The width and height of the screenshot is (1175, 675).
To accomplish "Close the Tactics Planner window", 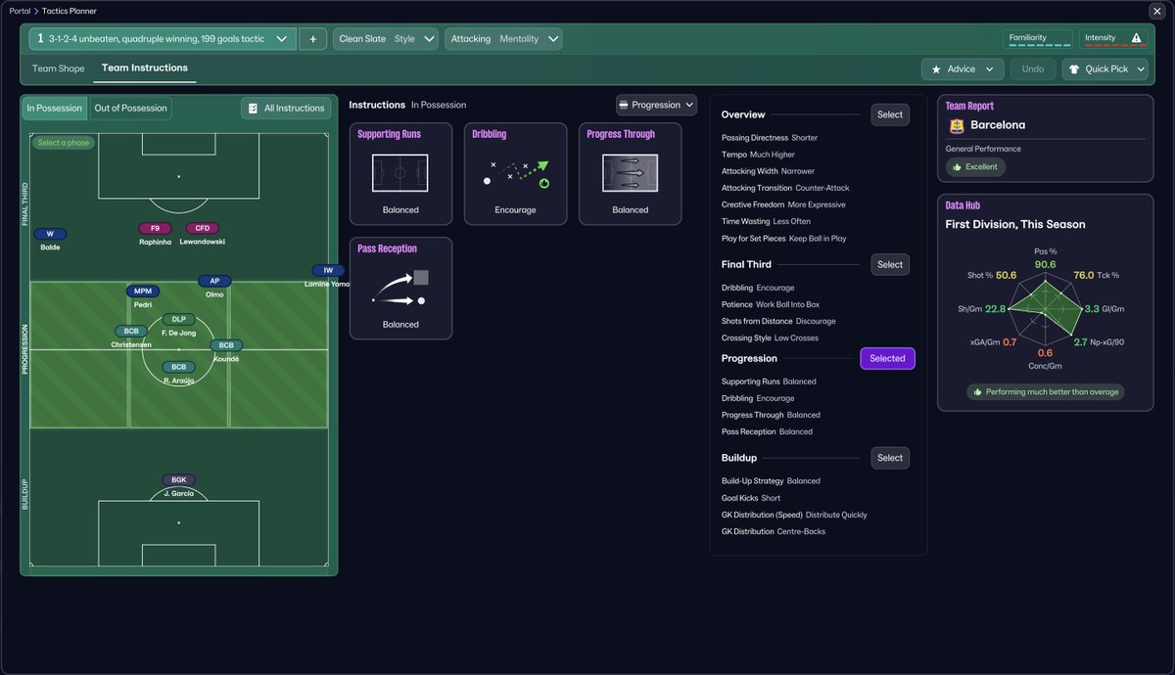I will [x=1156, y=11].
